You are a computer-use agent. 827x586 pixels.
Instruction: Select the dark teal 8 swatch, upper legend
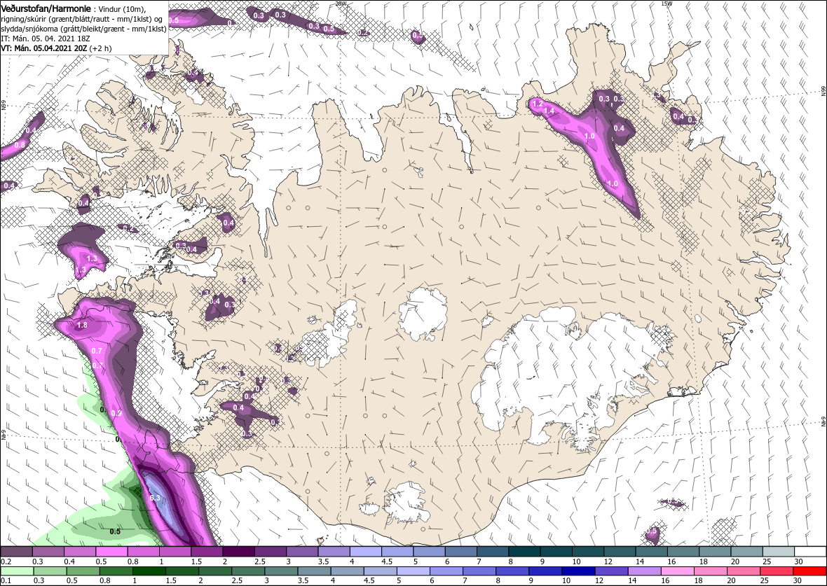(x=525, y=552)
